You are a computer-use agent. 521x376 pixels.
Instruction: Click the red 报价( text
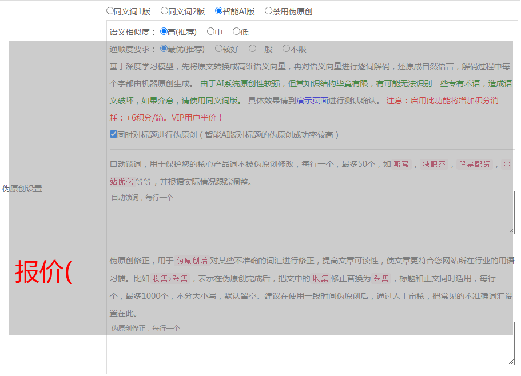click(x=43, y=272)
